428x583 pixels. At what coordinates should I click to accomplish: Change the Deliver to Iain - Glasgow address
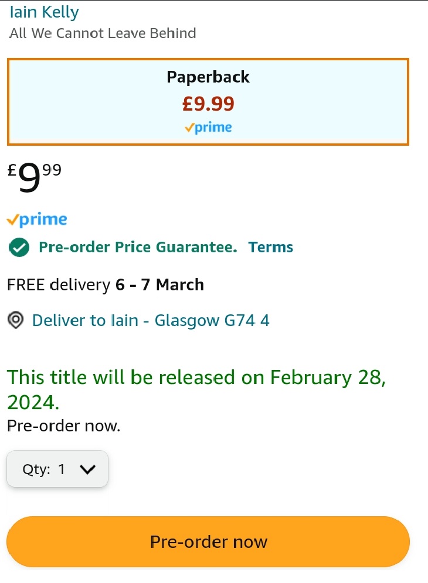point(151,321)
